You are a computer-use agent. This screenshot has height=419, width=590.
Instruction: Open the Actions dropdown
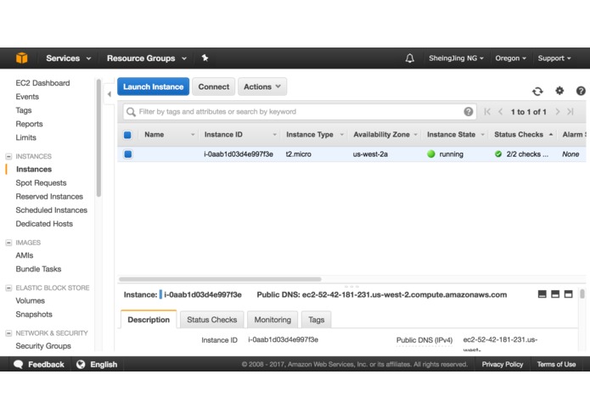tap(262, 87)
